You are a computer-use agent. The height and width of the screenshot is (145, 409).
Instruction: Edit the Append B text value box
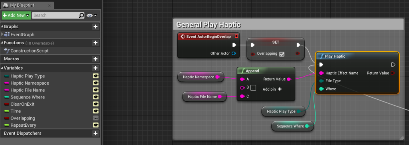(253, 88)
